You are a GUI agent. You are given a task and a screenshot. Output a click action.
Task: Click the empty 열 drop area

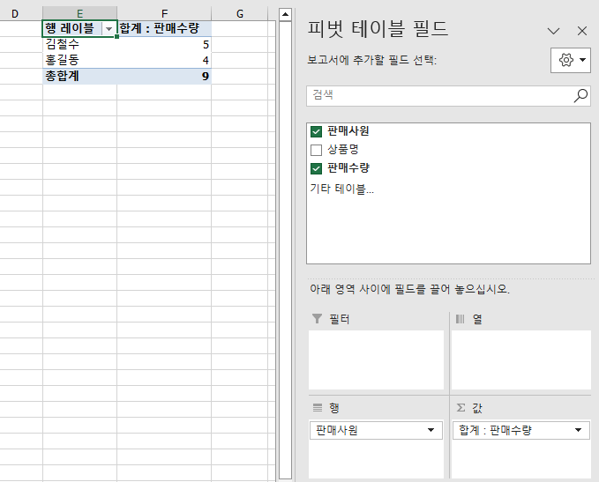(521, 360)
